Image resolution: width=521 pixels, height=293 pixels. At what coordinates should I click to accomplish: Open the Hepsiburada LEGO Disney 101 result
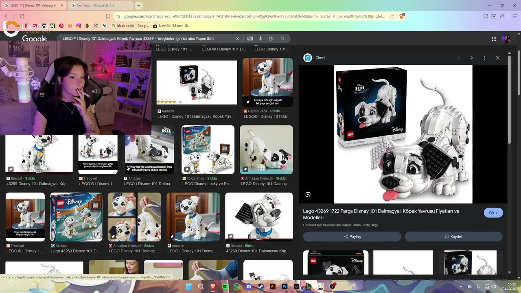pos(267,83)
